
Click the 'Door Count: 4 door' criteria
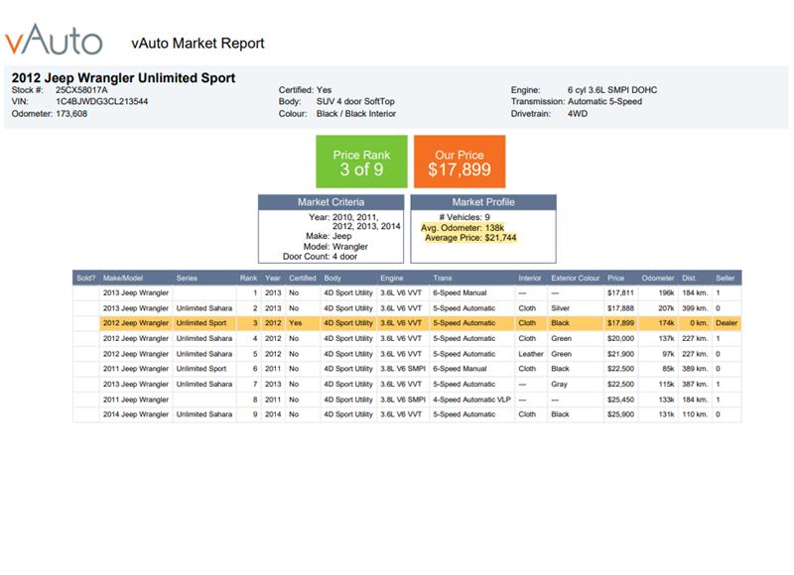click(x=320, y=257)
